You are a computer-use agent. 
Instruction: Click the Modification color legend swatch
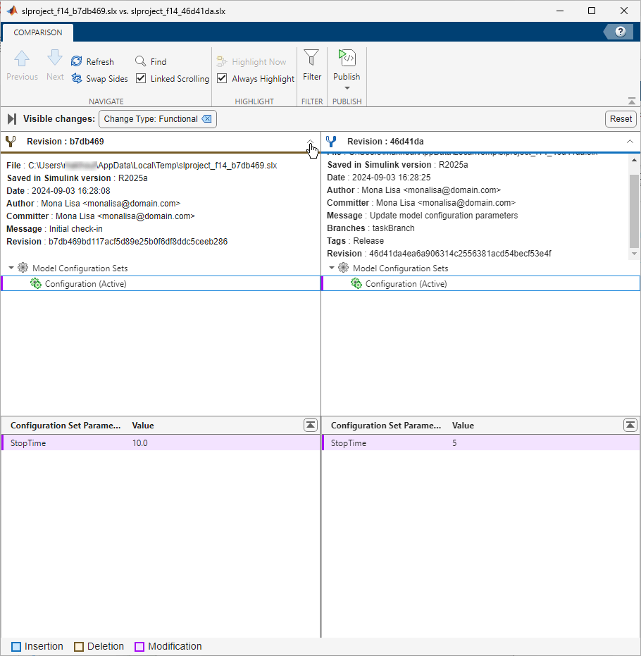coord(139,646)
